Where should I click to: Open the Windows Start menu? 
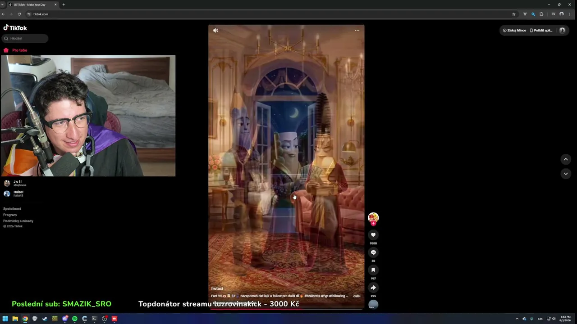point(5,319)
